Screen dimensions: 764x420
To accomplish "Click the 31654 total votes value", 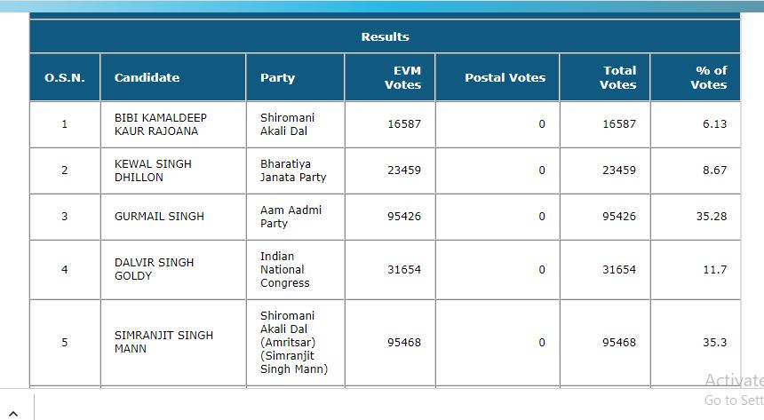I will point(618,269).
